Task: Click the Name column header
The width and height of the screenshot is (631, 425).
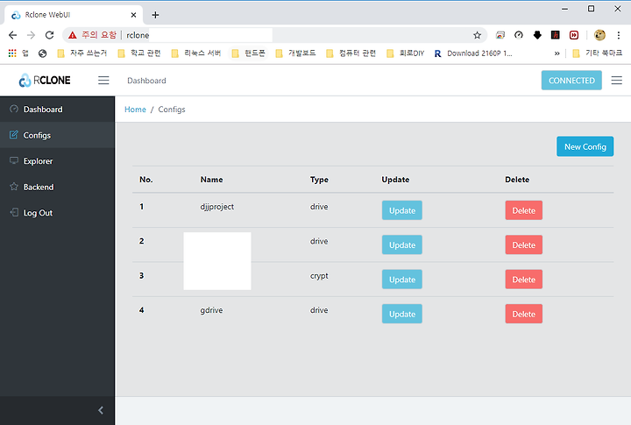Action: pyautogui.click(x=212, y=180)
